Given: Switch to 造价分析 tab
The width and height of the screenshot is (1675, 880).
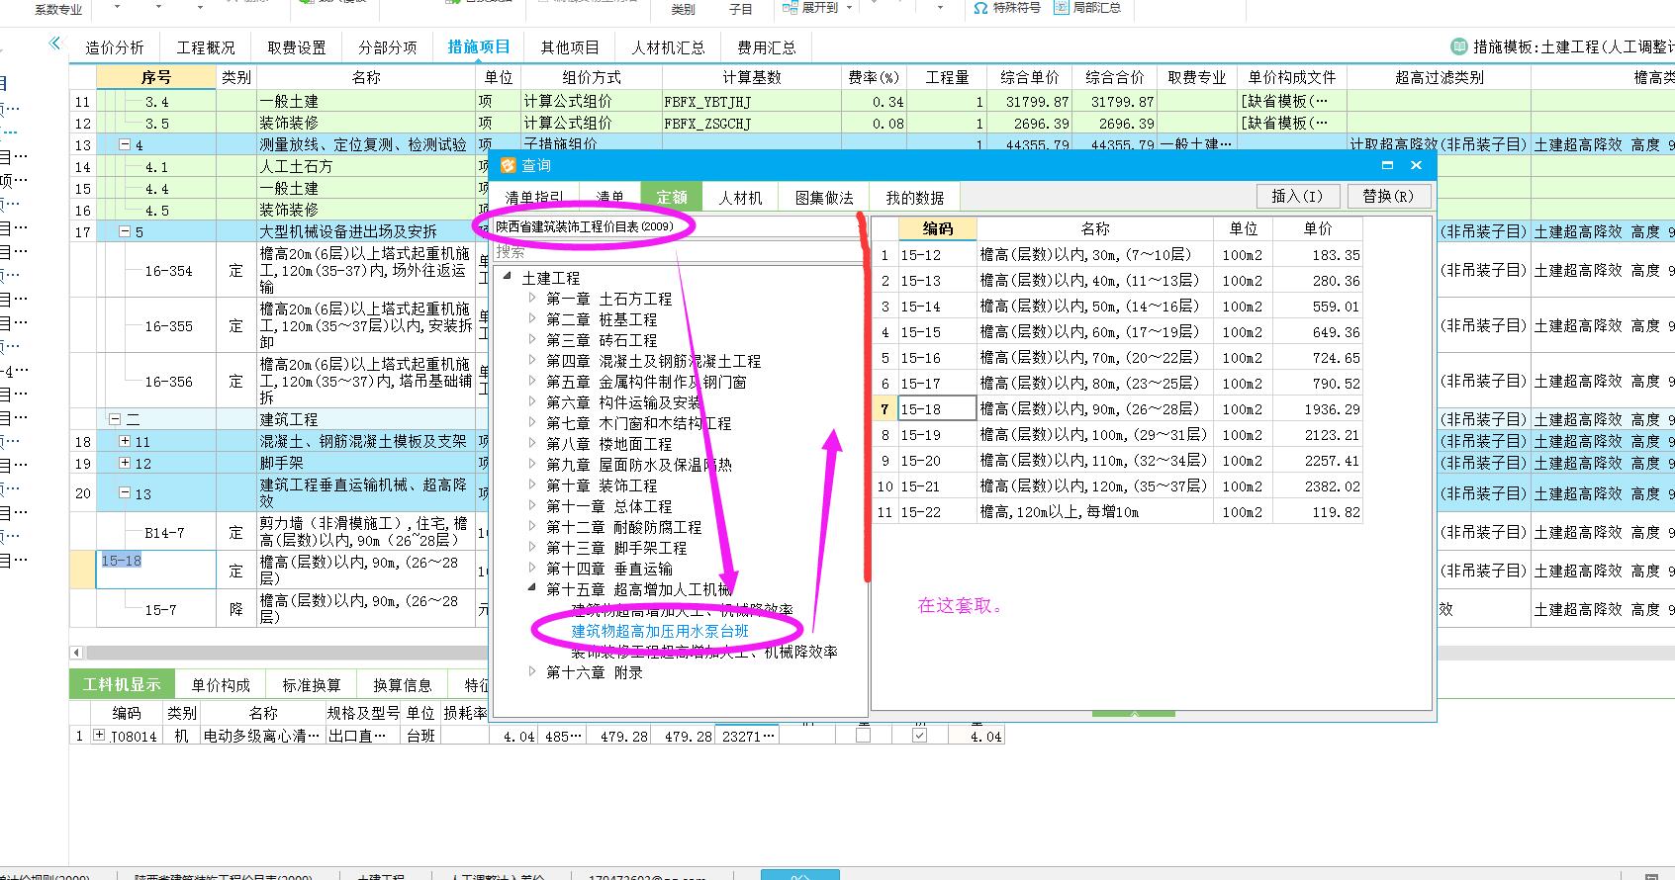Looking at the screenshot, I should point(114,46).
